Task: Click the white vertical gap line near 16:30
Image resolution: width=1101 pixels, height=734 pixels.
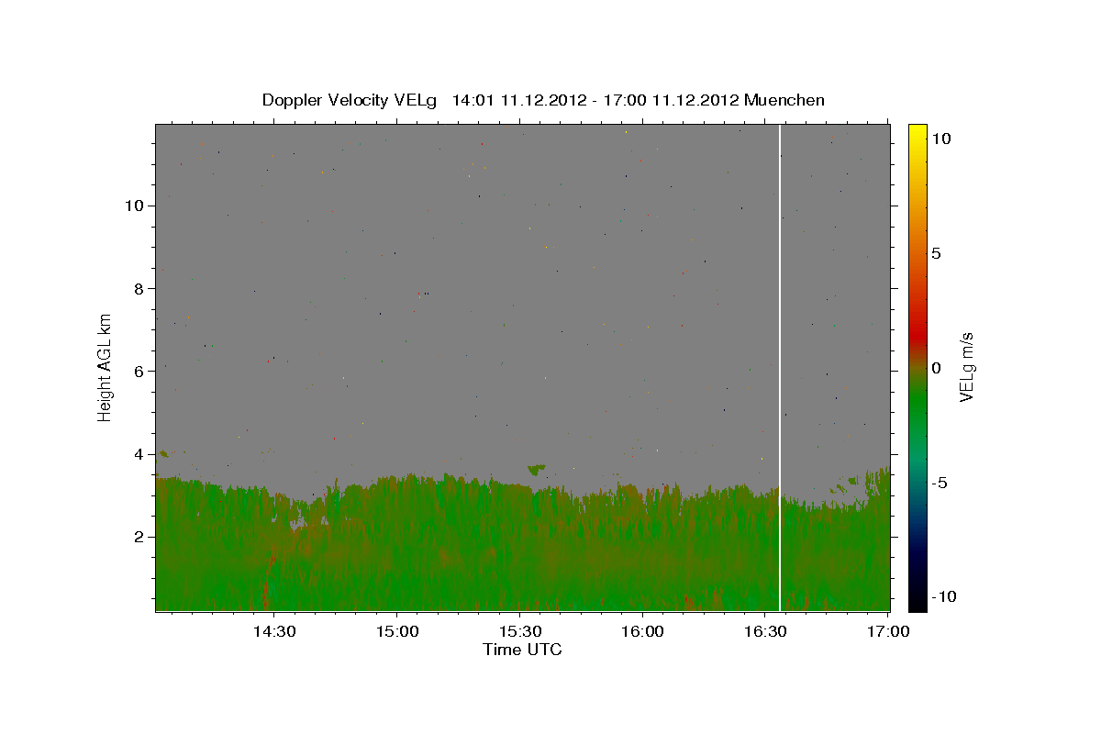Action: click(x=779, y=367)
